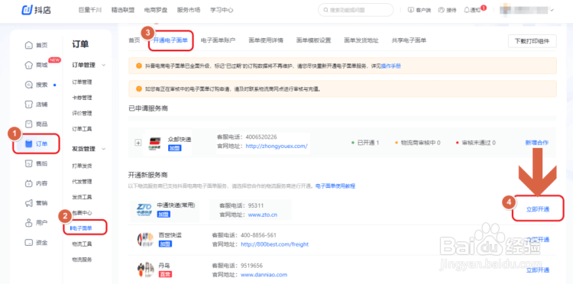573x284 pixels.
Task: Click the 百世快递 logo
Action: point(145,240)
